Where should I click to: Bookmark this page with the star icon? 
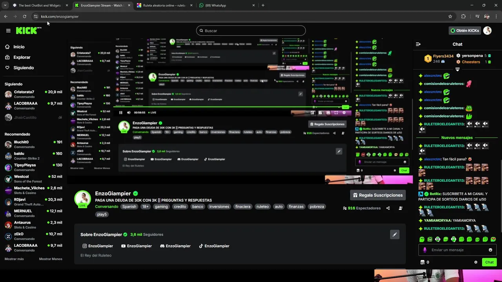[x=450, y=16]
